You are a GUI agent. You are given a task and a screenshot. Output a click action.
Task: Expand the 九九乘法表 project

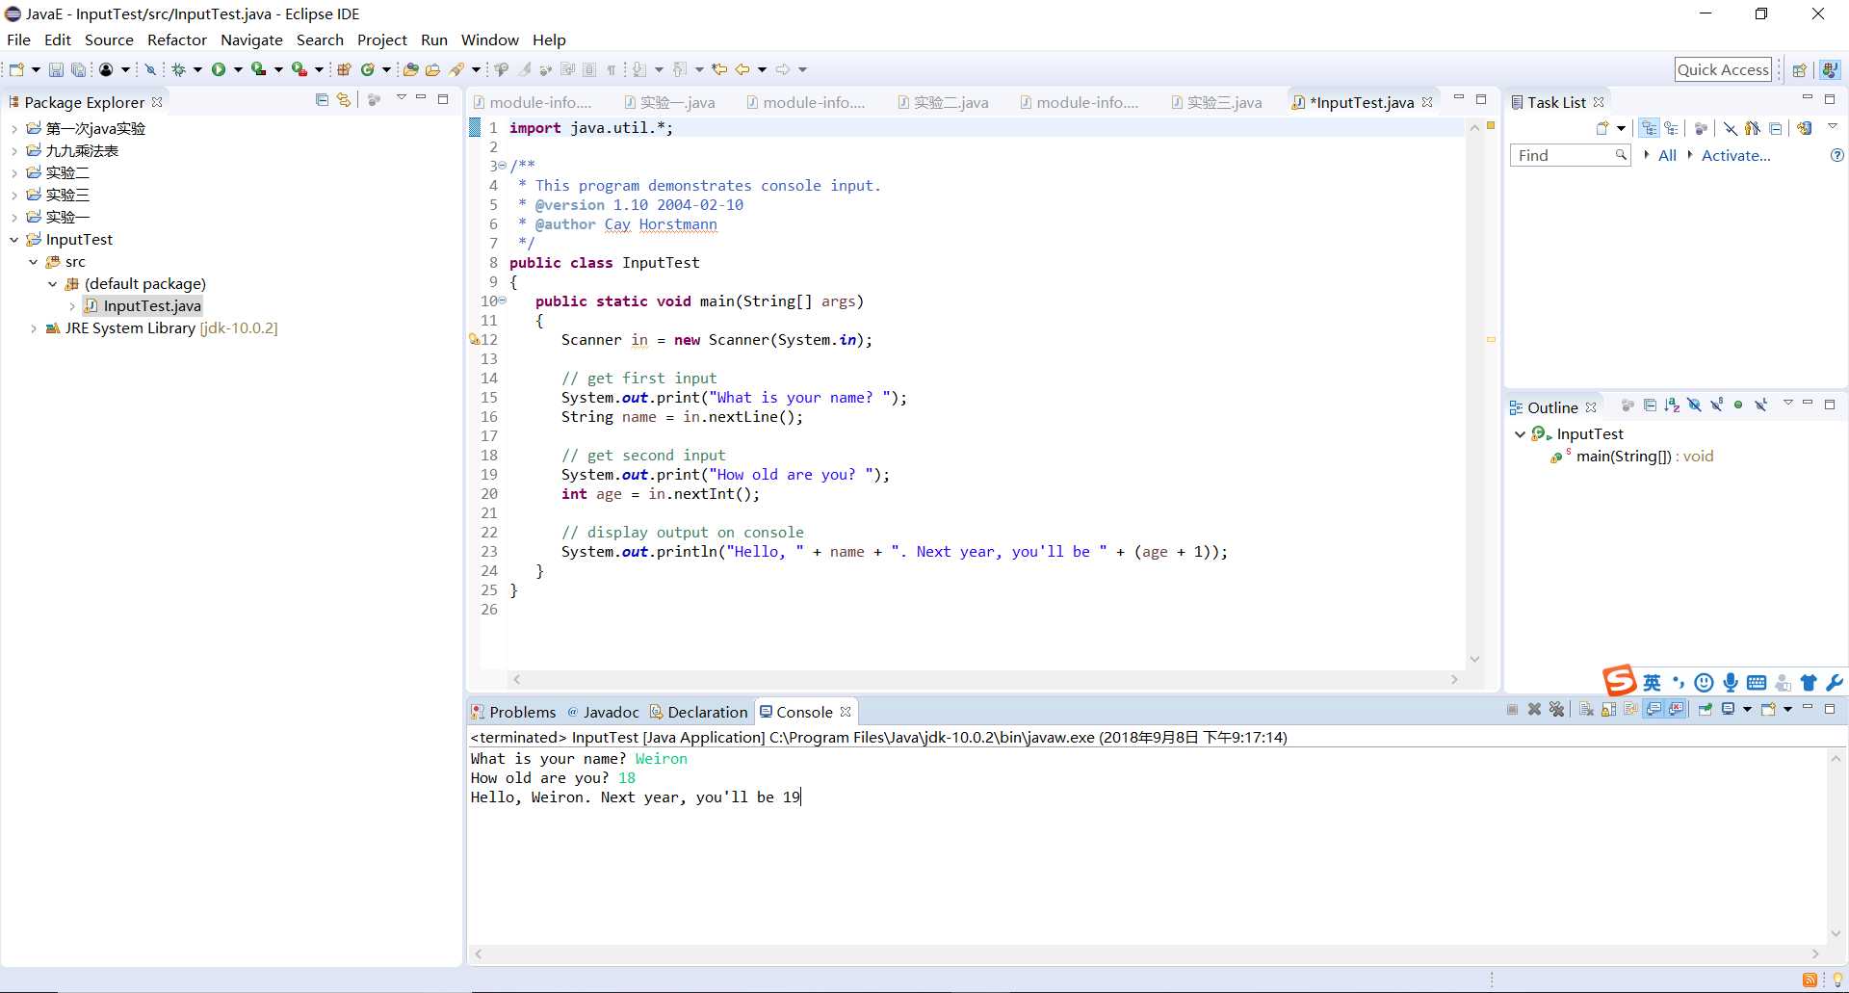point(13,150)
